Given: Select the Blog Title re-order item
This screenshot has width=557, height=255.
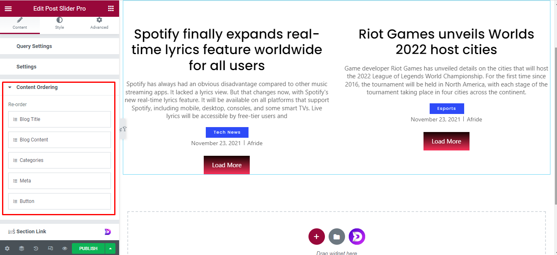Looking at the screenshot, I should (60, 119).
